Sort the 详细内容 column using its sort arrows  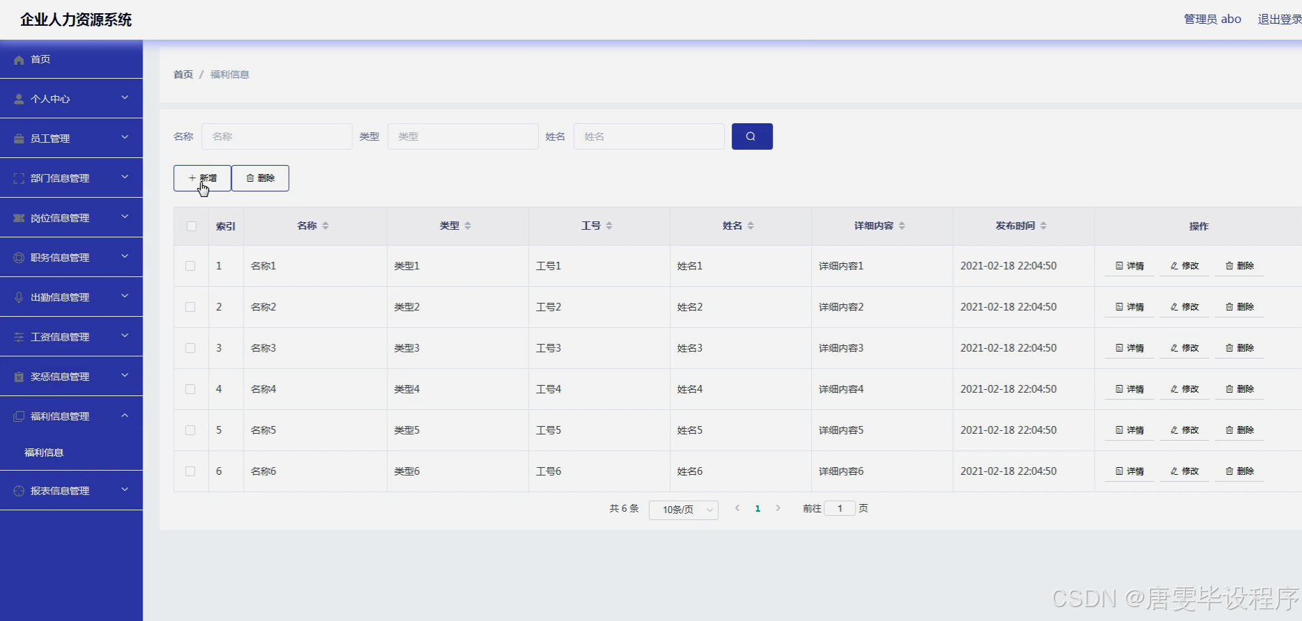tap(902, 226)
